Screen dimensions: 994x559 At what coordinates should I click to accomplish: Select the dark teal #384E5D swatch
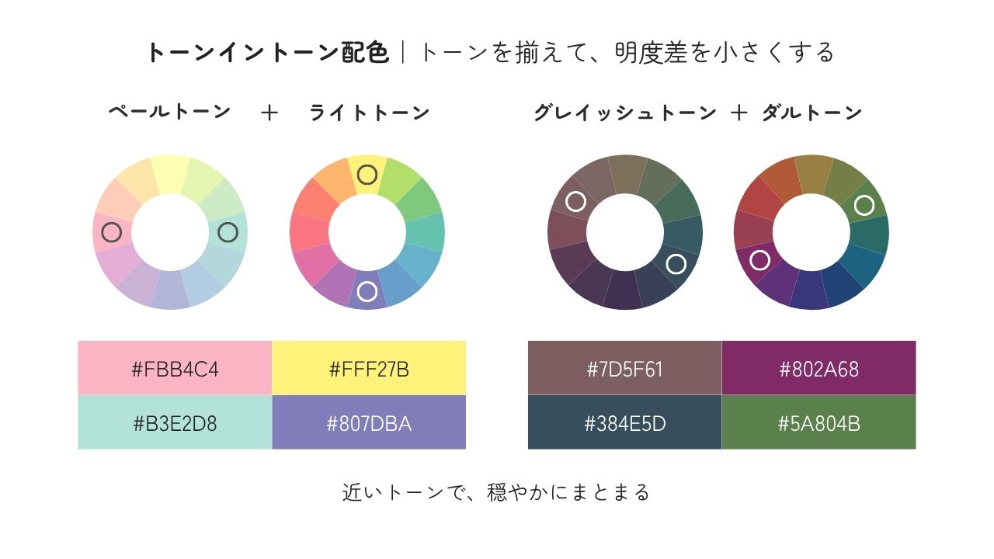(624, 422)
